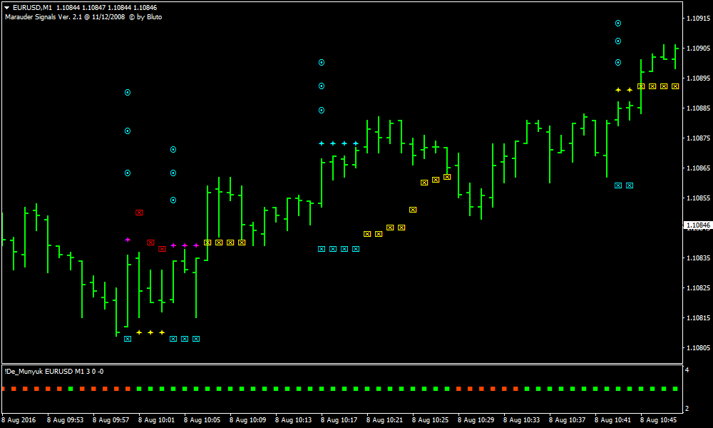Select a cyan boxed X marker below the candles
The image size is (713, 428).
[x=332, y=249]
